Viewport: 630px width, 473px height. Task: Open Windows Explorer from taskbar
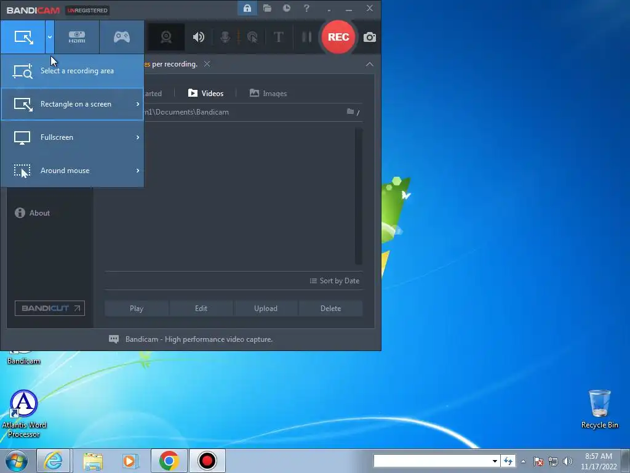[93, 461]
